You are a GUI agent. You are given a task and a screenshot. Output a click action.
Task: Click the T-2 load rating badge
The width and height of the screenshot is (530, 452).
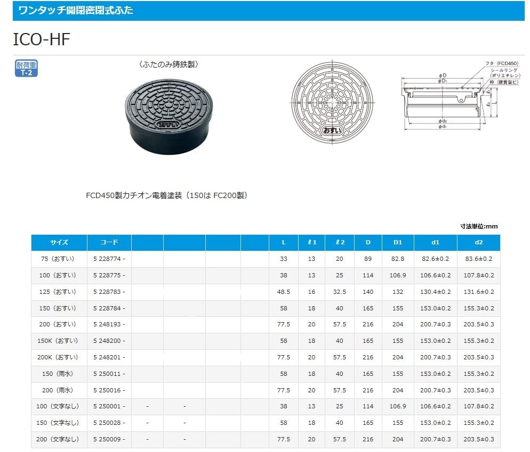point(26,68)
